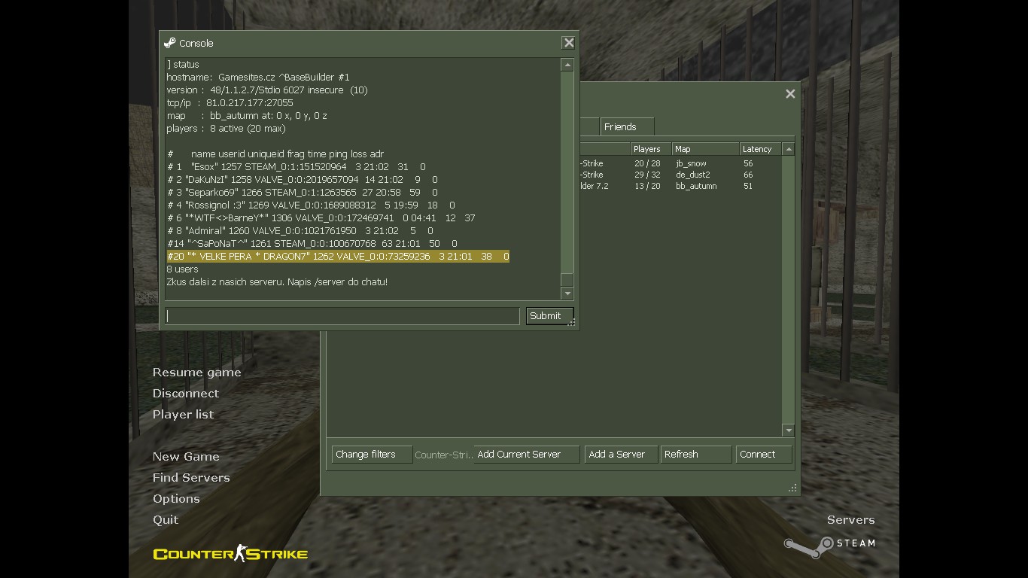Click the console scrollbar thumb

[567, 279]
